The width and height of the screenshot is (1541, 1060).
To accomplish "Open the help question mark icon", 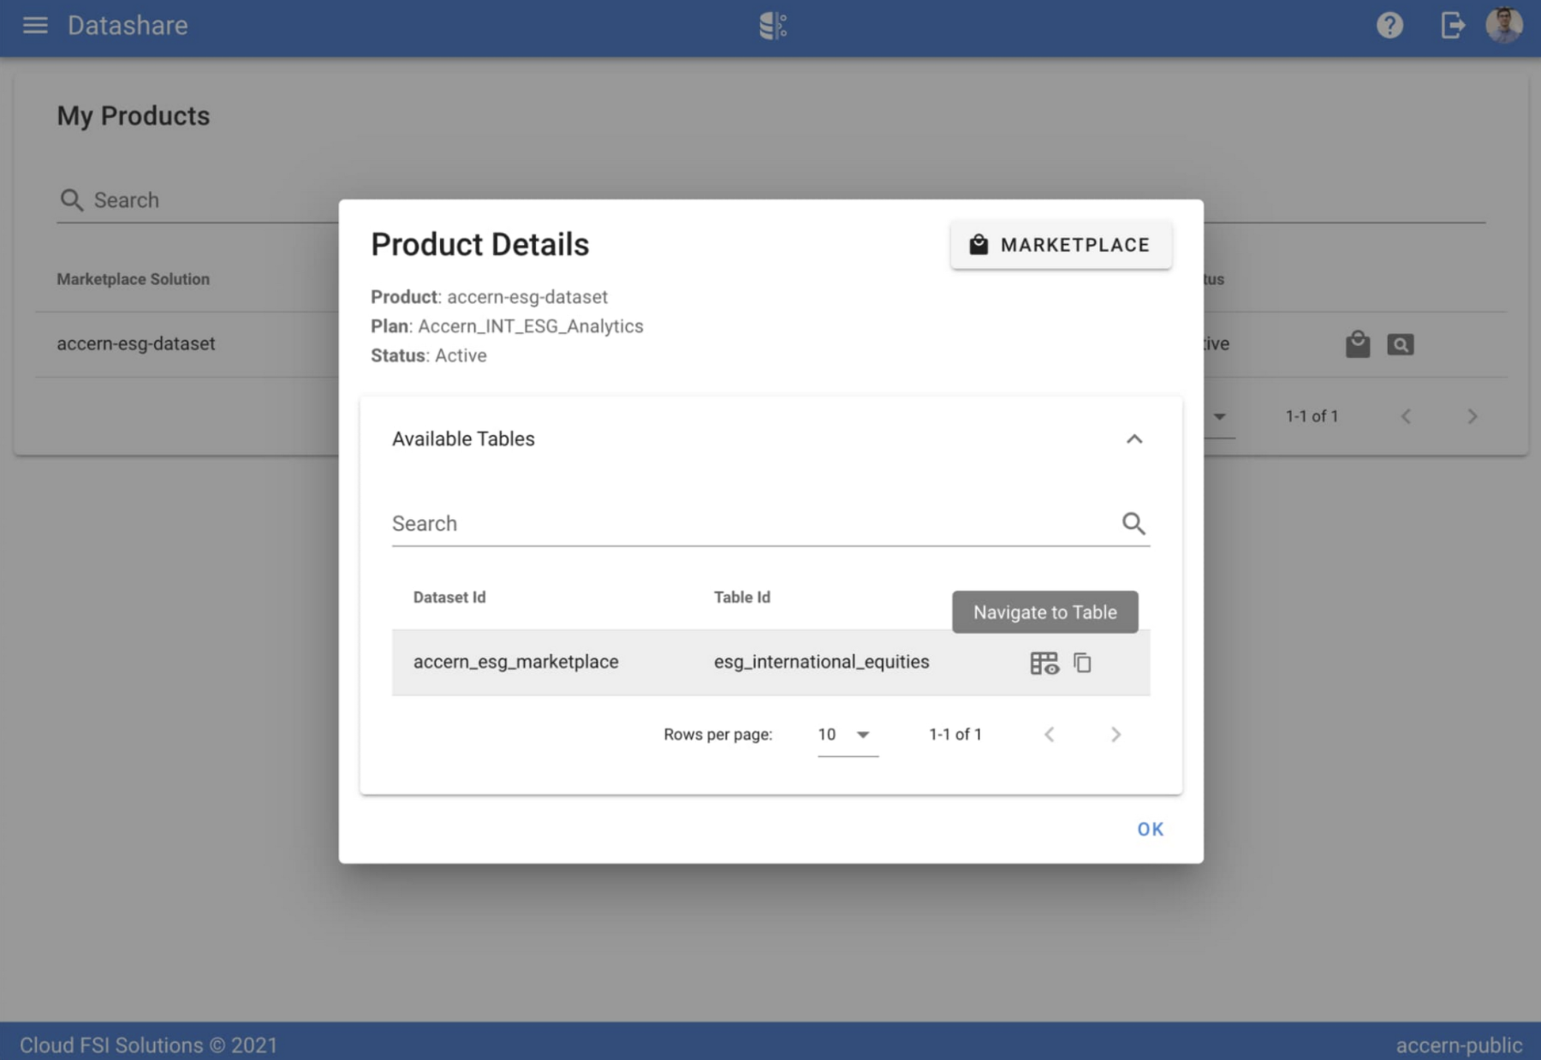I will 1389,26.
